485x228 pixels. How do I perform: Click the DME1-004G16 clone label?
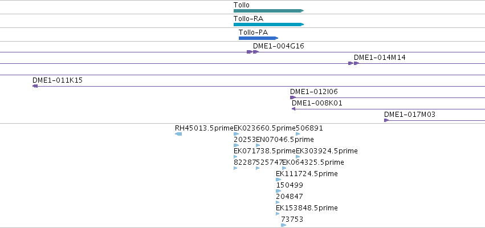[x=278, y=46]
